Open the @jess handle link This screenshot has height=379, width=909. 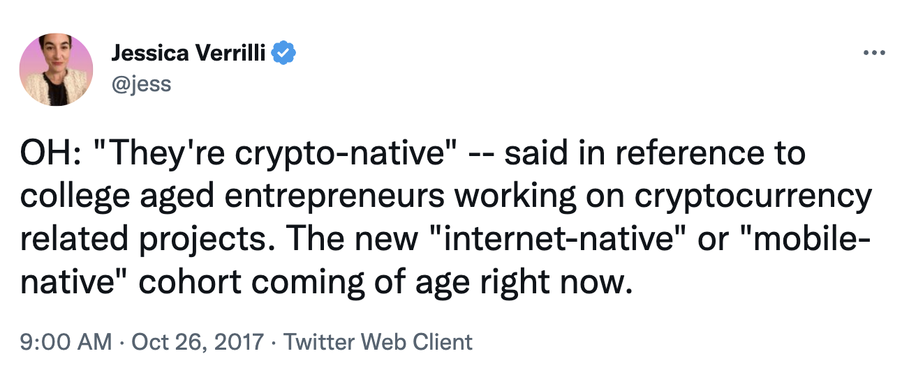[x=141, y=84]
